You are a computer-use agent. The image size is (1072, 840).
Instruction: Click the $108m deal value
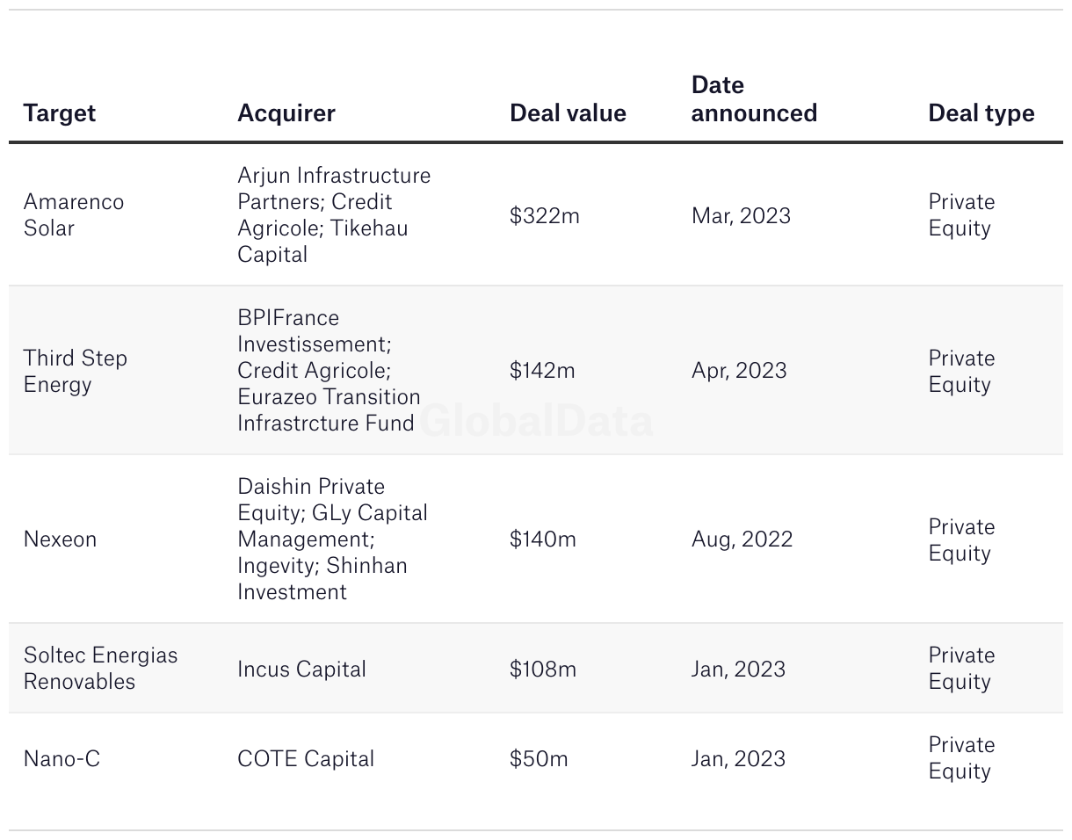click(543, 670)
